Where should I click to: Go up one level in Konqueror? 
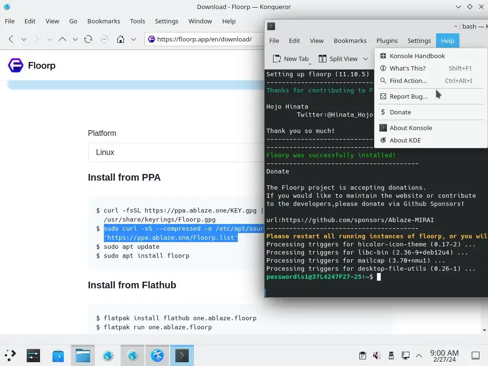tap(62, 39)
